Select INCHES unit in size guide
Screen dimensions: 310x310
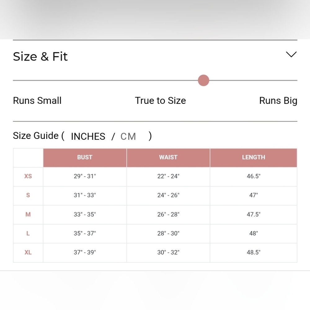(x=88, y=136)
